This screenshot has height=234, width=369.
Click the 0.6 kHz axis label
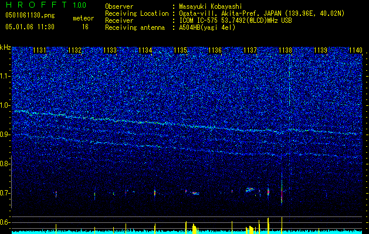pos(5,222)
